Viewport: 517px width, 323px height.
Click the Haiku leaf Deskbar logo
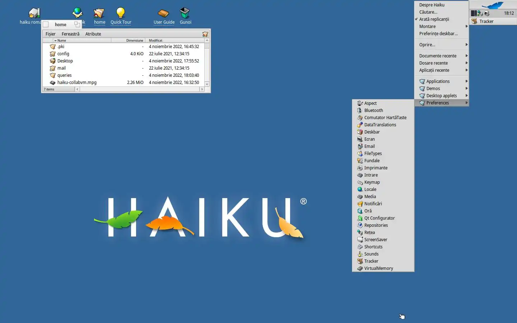click(493, 5)
